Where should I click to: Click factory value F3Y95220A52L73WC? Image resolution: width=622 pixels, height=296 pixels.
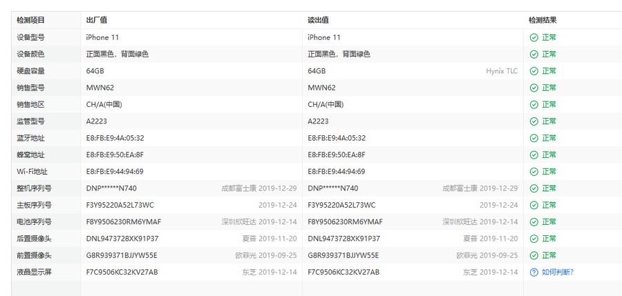[120, 205]
